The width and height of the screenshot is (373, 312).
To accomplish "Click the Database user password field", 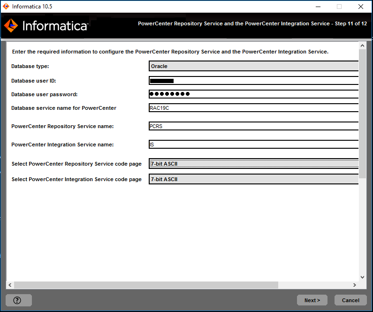I will coord(253,94).
